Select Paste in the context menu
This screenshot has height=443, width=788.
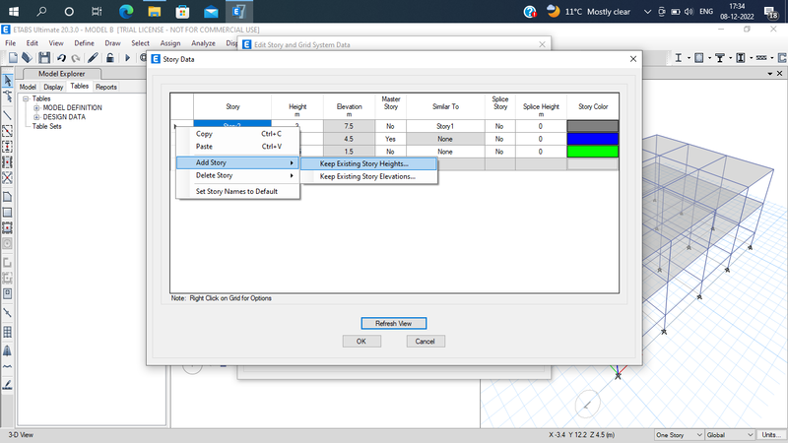pos(237,147)
